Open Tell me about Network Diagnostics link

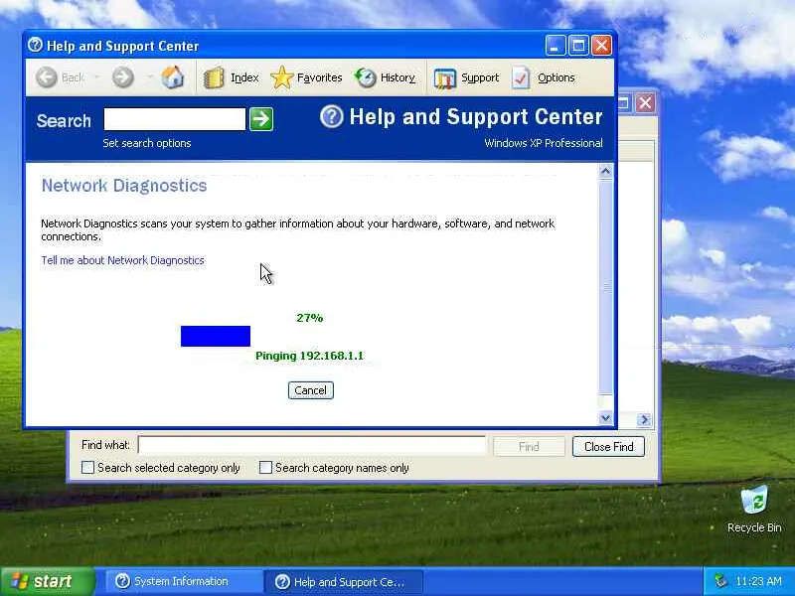pos(122,260)
